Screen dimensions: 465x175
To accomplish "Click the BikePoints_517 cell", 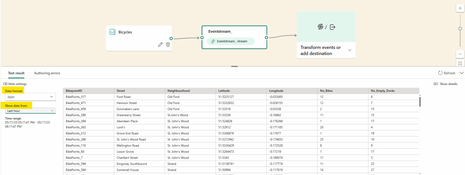I will pos(89,97).
